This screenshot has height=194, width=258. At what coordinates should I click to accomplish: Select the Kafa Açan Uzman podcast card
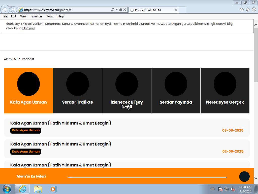28,91
